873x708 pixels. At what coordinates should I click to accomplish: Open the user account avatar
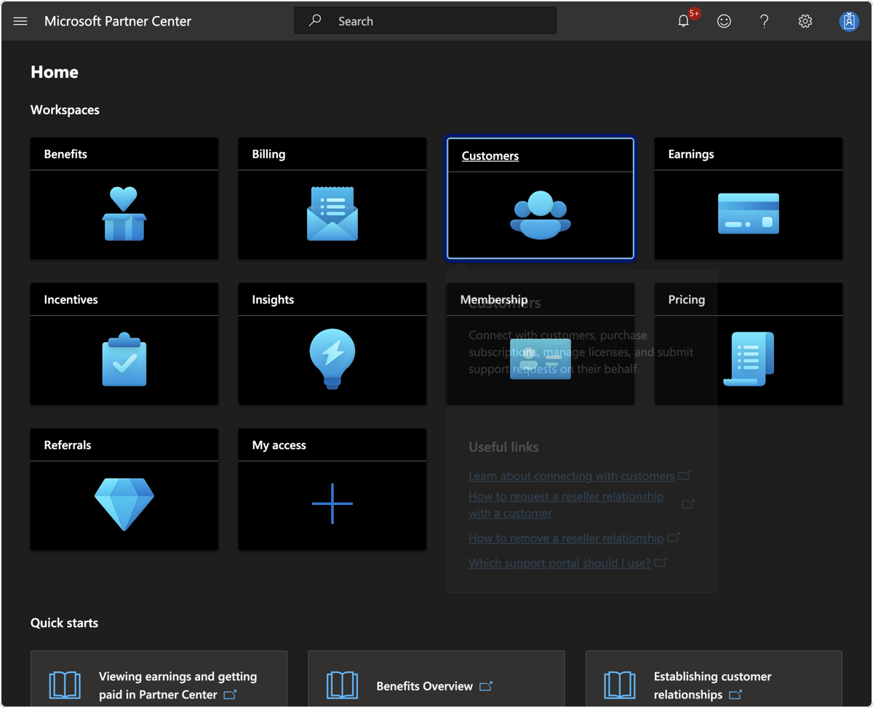click(849, 21)
